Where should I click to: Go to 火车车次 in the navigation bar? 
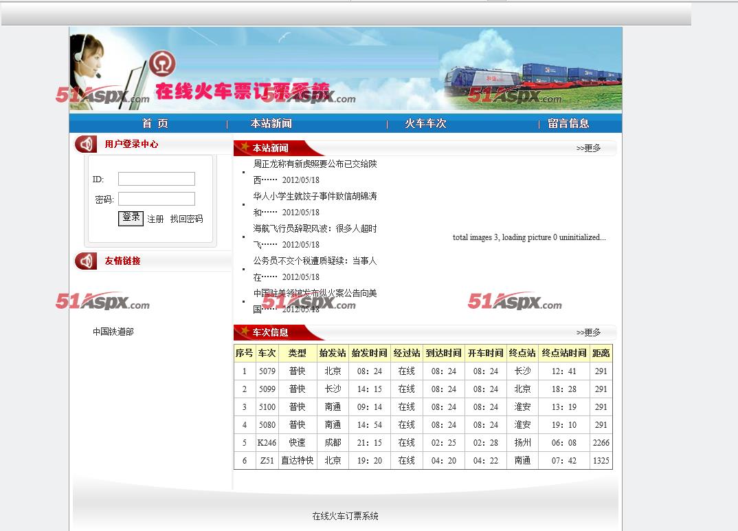click(x=425, y=124)
